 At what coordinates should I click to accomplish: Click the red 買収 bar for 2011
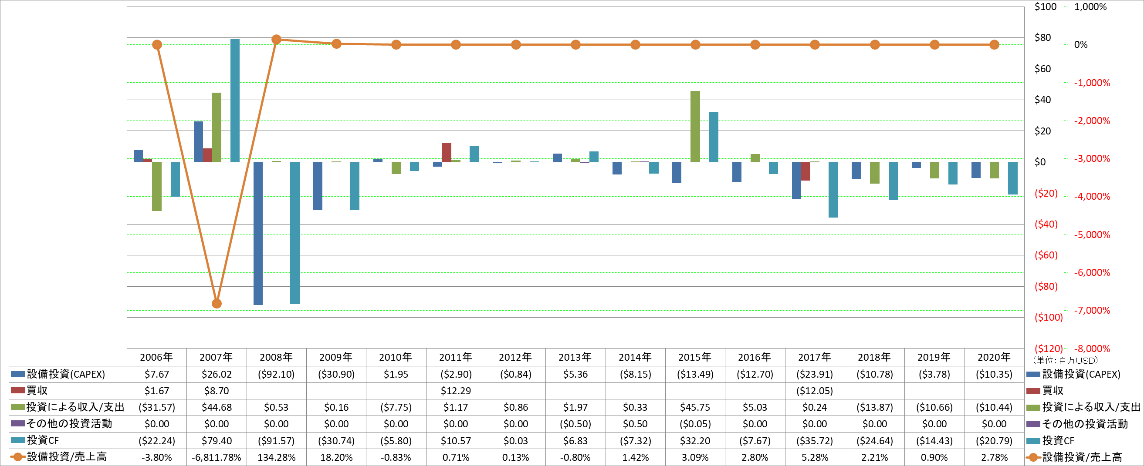(x=447, y=153)
